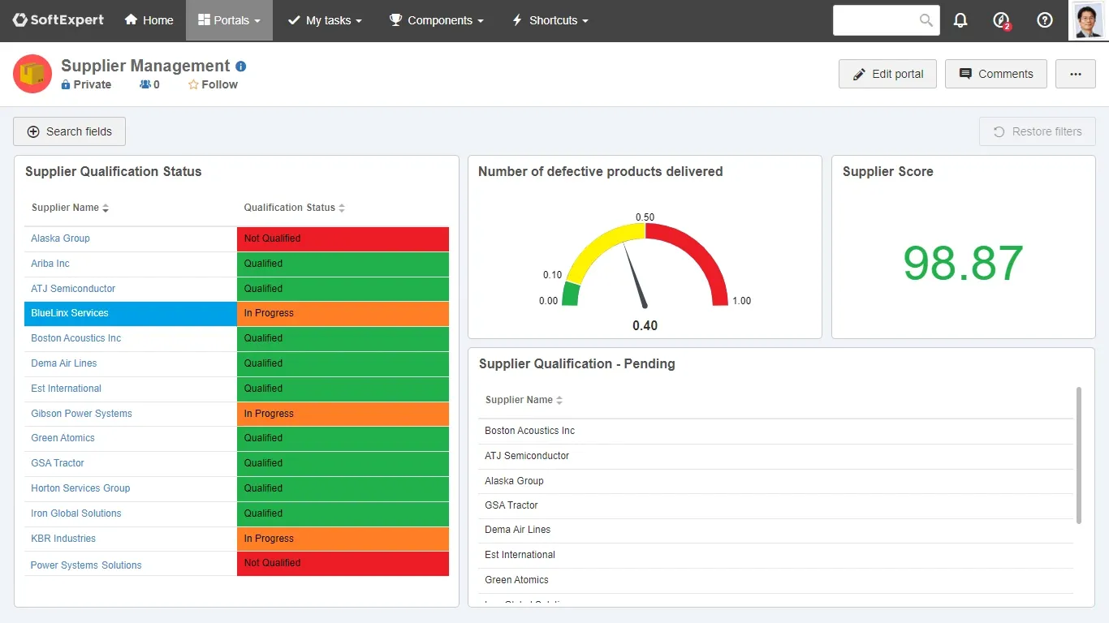Expand the Components dropdown menu

pyautogui.click(x=436, y=20)
